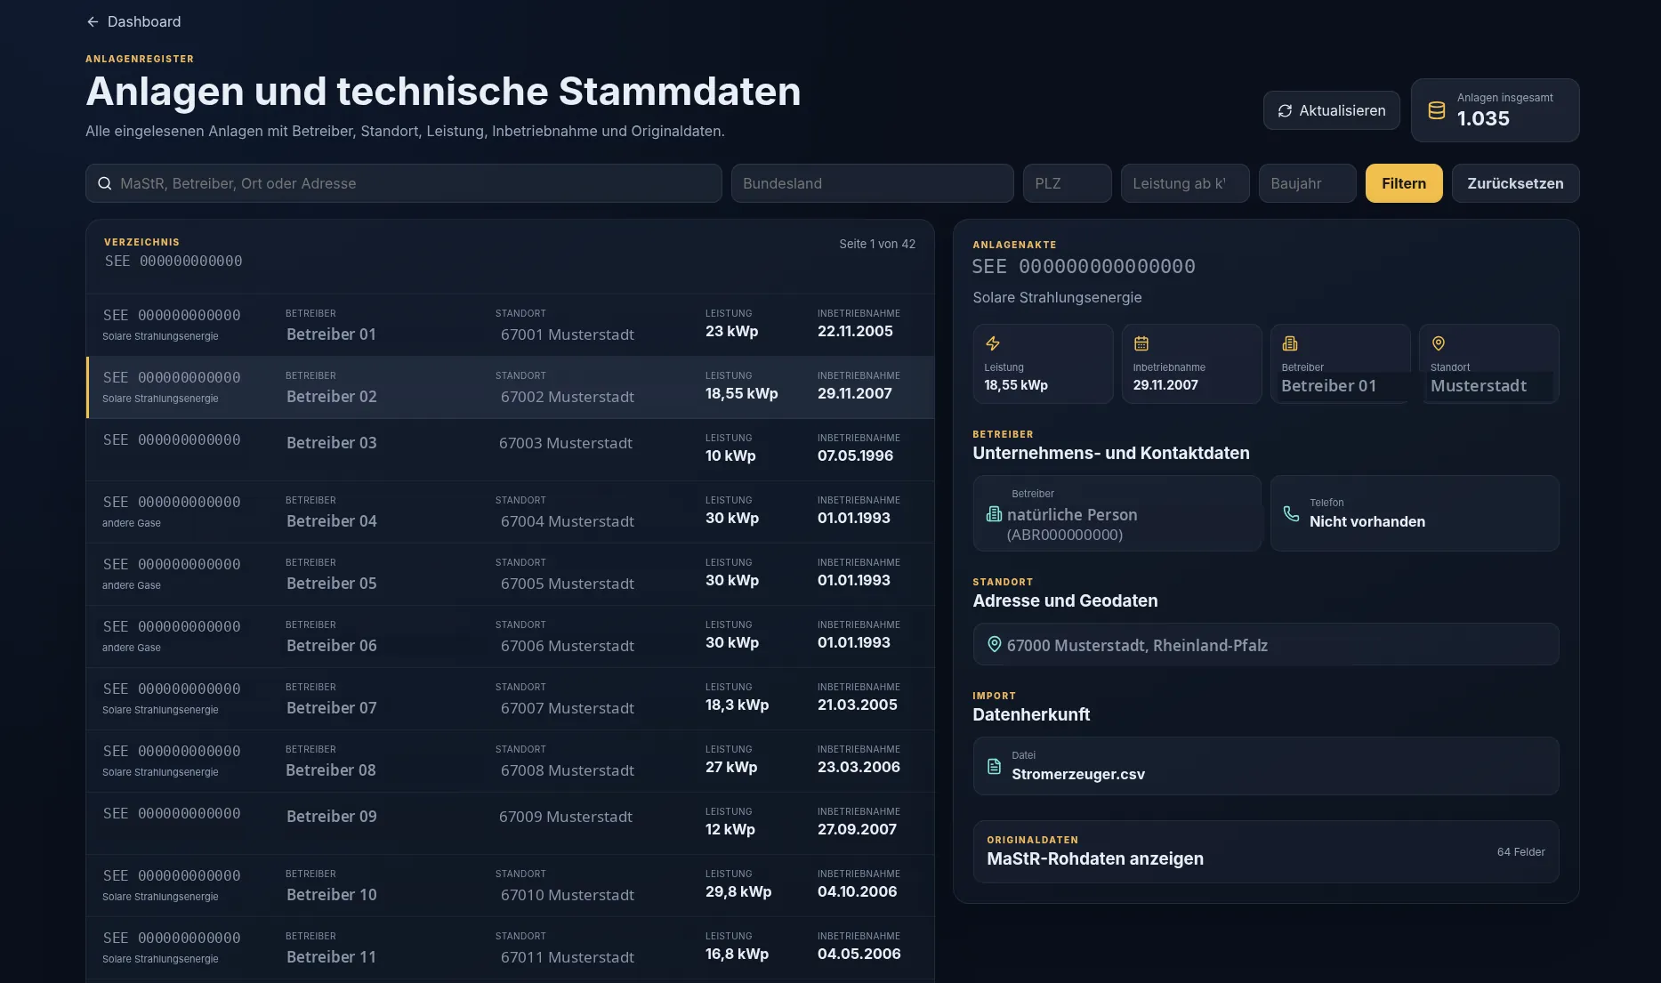Click the lightning bolt icon on Leistung card
1661x983 pixels.
[x=993, y=343]
